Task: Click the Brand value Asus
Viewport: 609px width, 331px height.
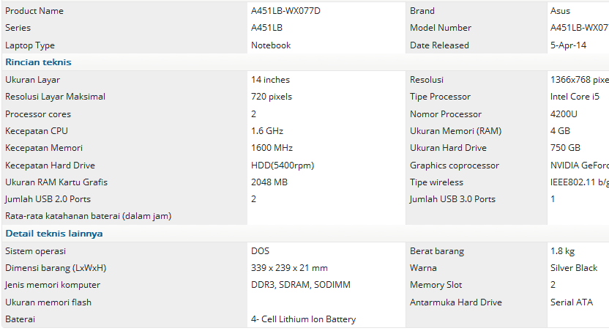Action: coord(560,11)
